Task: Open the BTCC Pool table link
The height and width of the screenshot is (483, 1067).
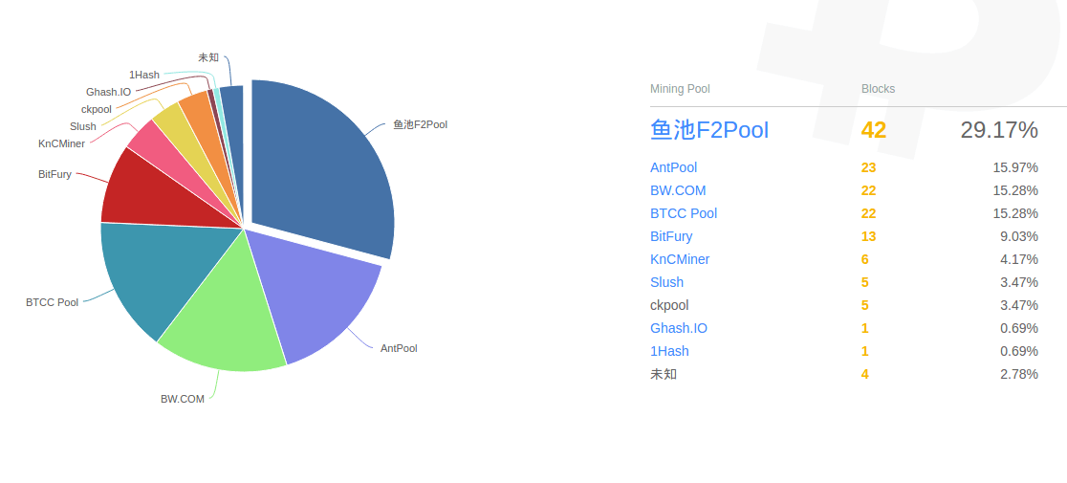Action: click(684, 213)
